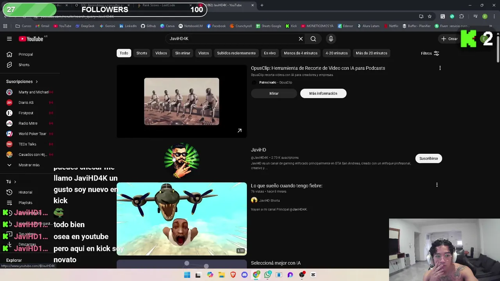The image size is (500, 281).
Task: Switch to OBS Studio on the taskbar
Action: [x=302, y=275]
